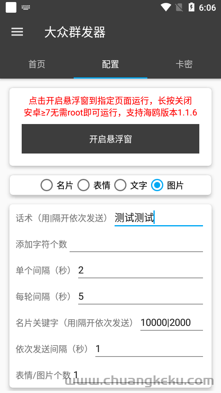
Task: Tap the no-SIM signal icon
Action: [179, 7]
